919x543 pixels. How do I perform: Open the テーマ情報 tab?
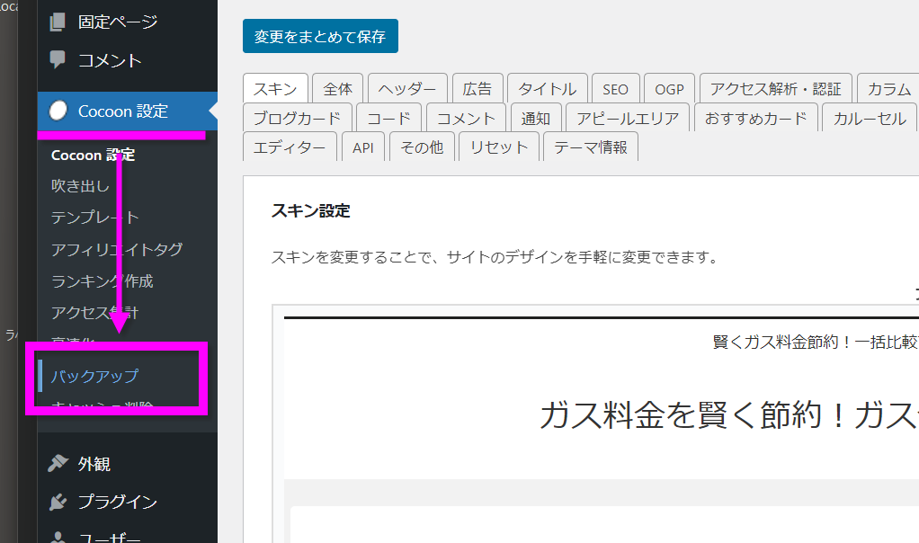(590, 147)
